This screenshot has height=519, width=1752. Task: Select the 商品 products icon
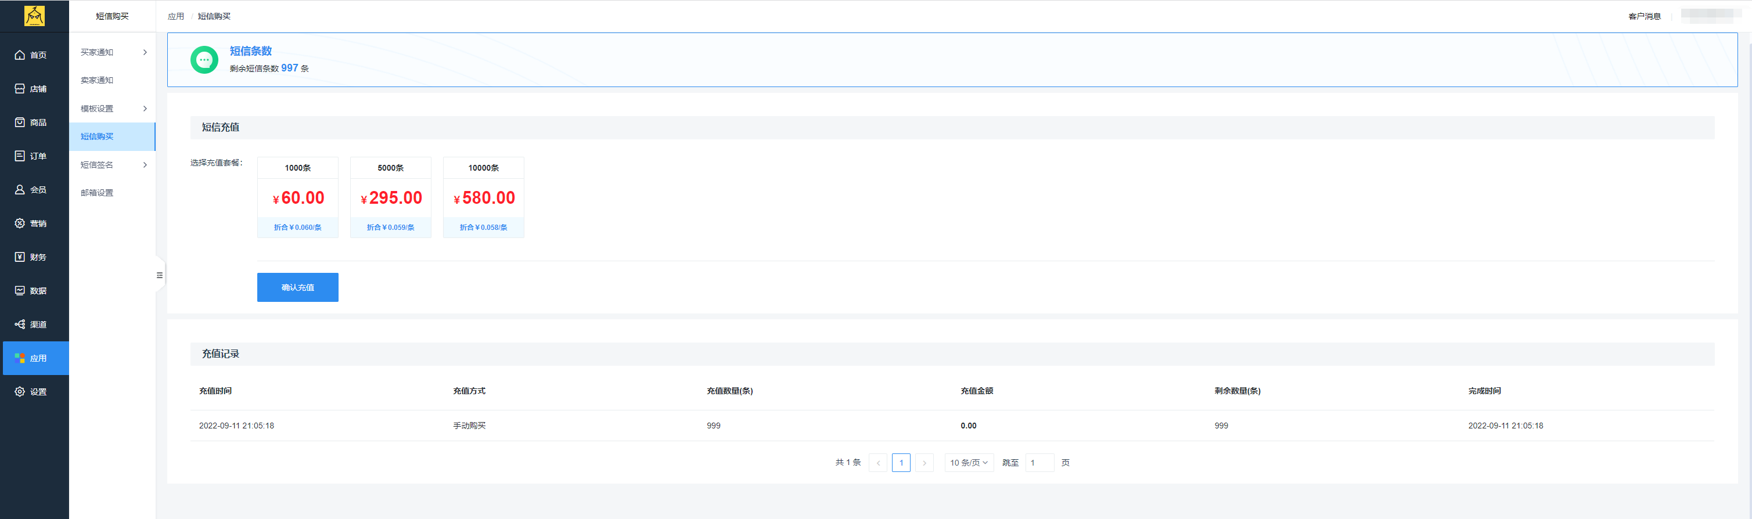pos(20,122)
